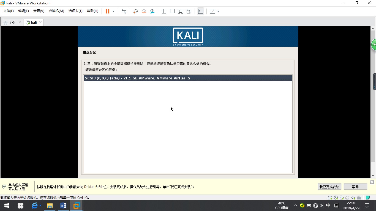Open the 帮助(H) menu
This screenshot has height=211, width=376.
pyautogui.click(x=92, y=11)
